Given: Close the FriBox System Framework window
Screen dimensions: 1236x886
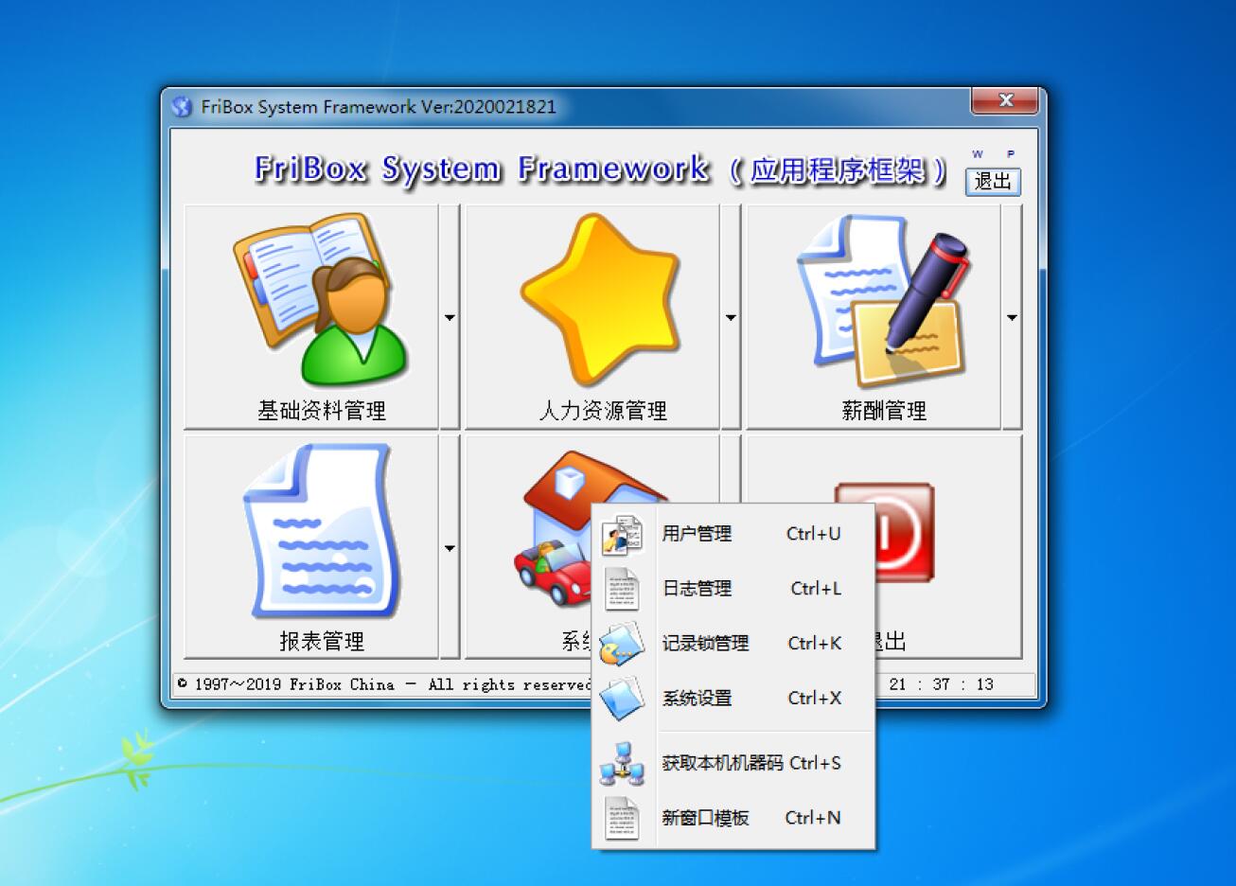Looking at the screenshot, I should (x=1006, y=100).
